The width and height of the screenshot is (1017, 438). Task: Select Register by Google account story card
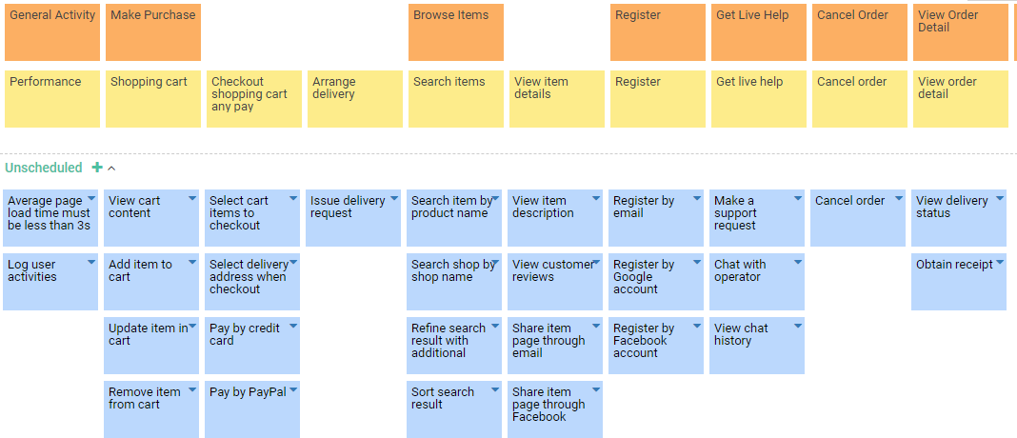pyautogui.click(x=650, y=283)
